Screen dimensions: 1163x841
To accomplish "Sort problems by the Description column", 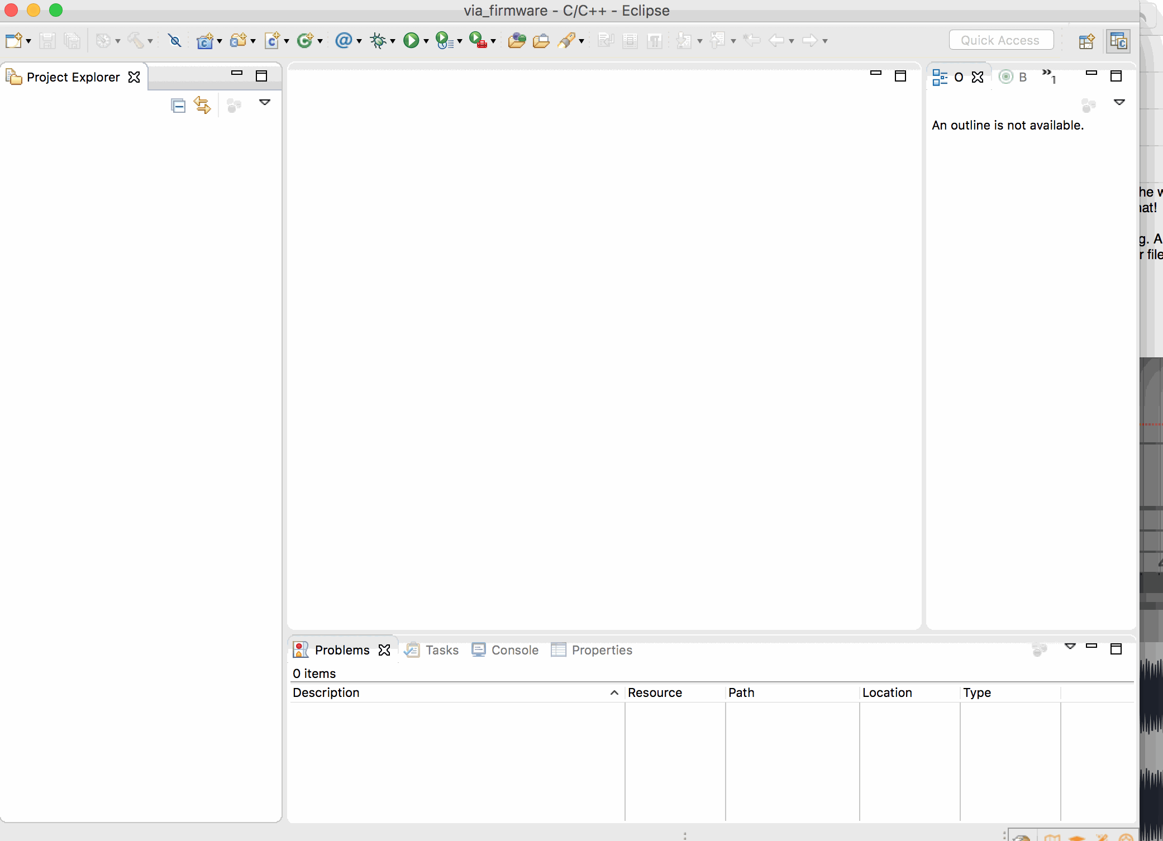I will [x=326, y=692].
